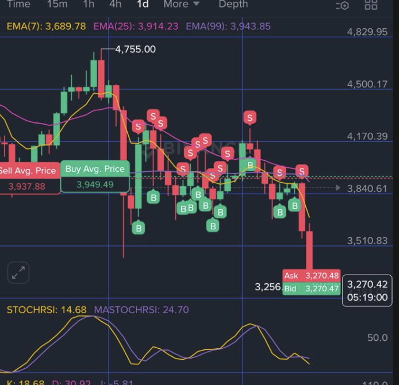The height and width of the screenshot is (385, 399).
Task: Click the 4,170.39 price axis label
Action: click(367, 136)
